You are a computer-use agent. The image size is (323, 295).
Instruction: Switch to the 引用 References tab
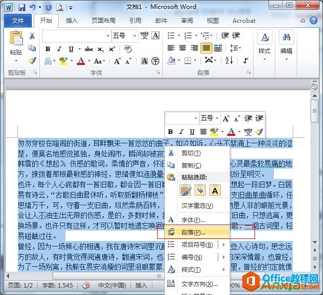pyautogui.click(x=135, y=21)
